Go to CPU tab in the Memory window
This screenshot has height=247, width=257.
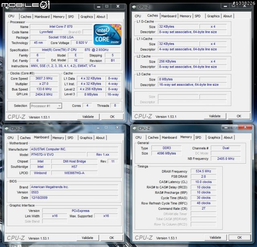click(138, 137)
